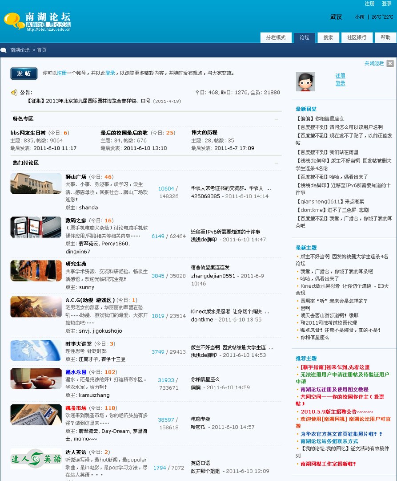Open the 狮山广场 board via its picture icon
Image resolution: width=397 pixels, height=481 pixels.
tap(36, 183)
